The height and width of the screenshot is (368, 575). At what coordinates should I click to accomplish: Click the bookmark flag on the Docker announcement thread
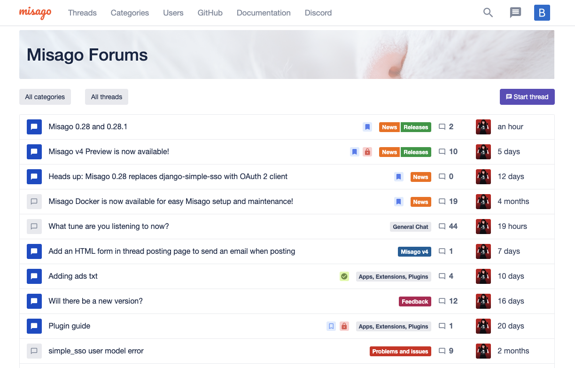(398, 201)
